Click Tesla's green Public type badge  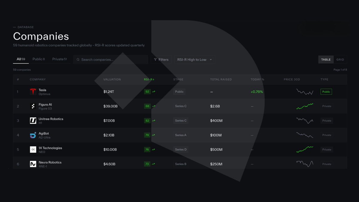[x=326, y=92]
